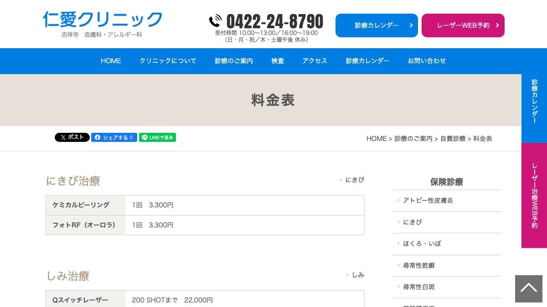Click the フォトRF（オーロラ） table cell
Viewport: 547px width, 307px height.
tap(86, 225)
